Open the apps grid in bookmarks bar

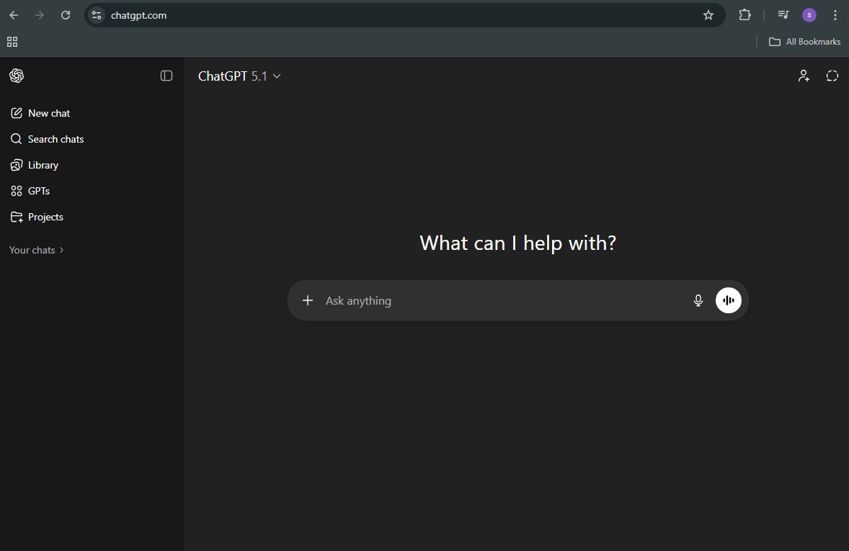pos(12,42)
